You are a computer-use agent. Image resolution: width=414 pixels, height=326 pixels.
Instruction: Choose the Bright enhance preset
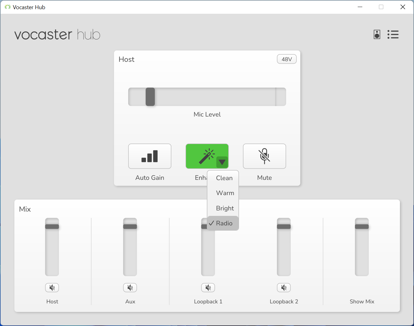tap(223, 208)
